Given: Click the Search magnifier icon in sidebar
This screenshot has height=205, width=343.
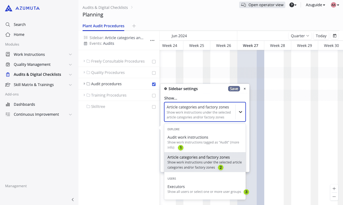Looking at the screenshot, I should pyautogui.click(x=8, y=25).
